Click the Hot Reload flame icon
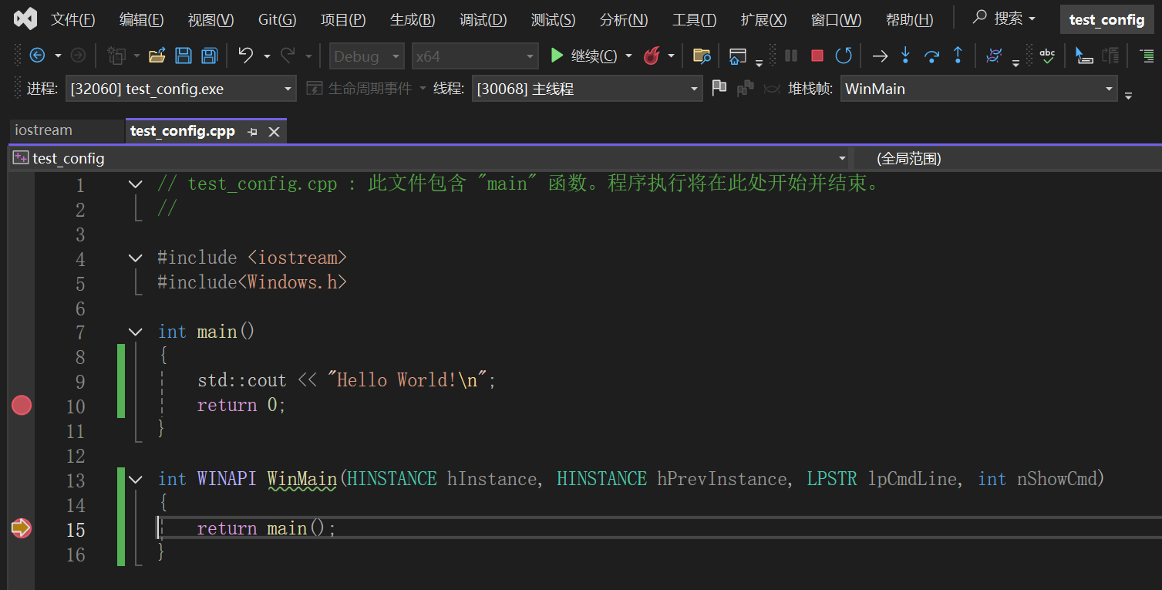The image size is (1162, 590). point(652,56)
